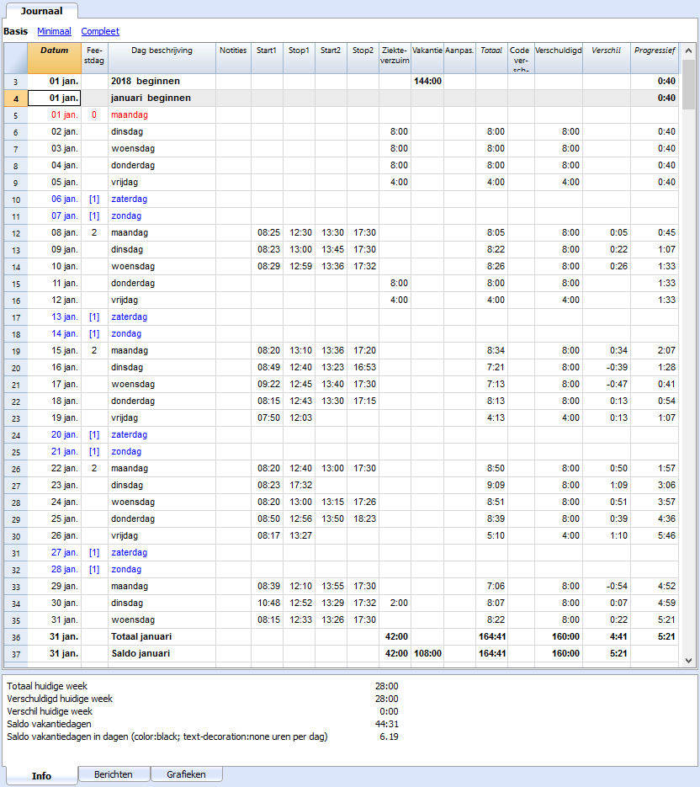700x787 pixels.
Task: Click the red '01 jan.' date cell
Action: click(x=54, y=115)
